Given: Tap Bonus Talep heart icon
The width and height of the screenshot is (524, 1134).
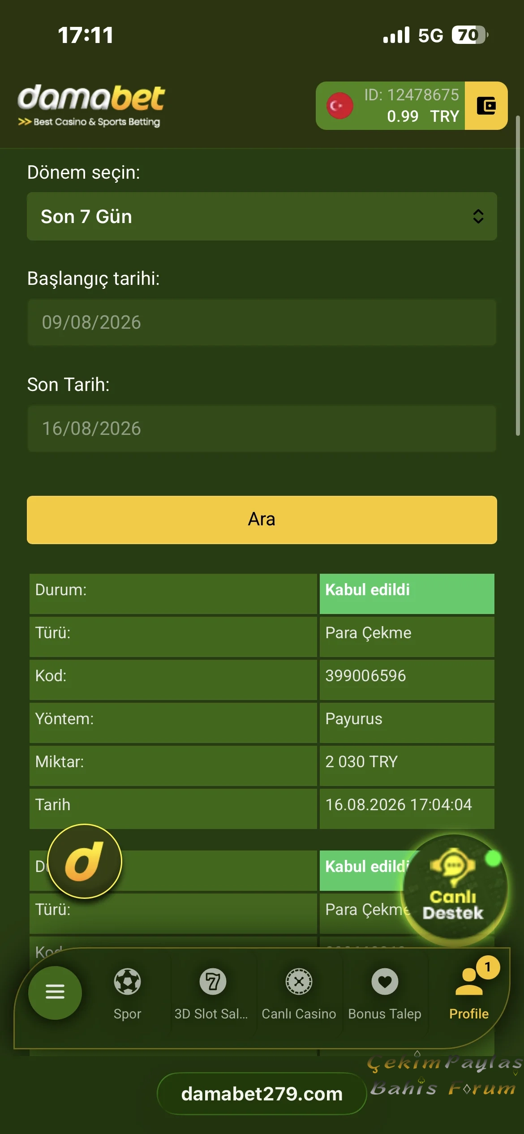Looking at the screenshot, I should 385,982.
